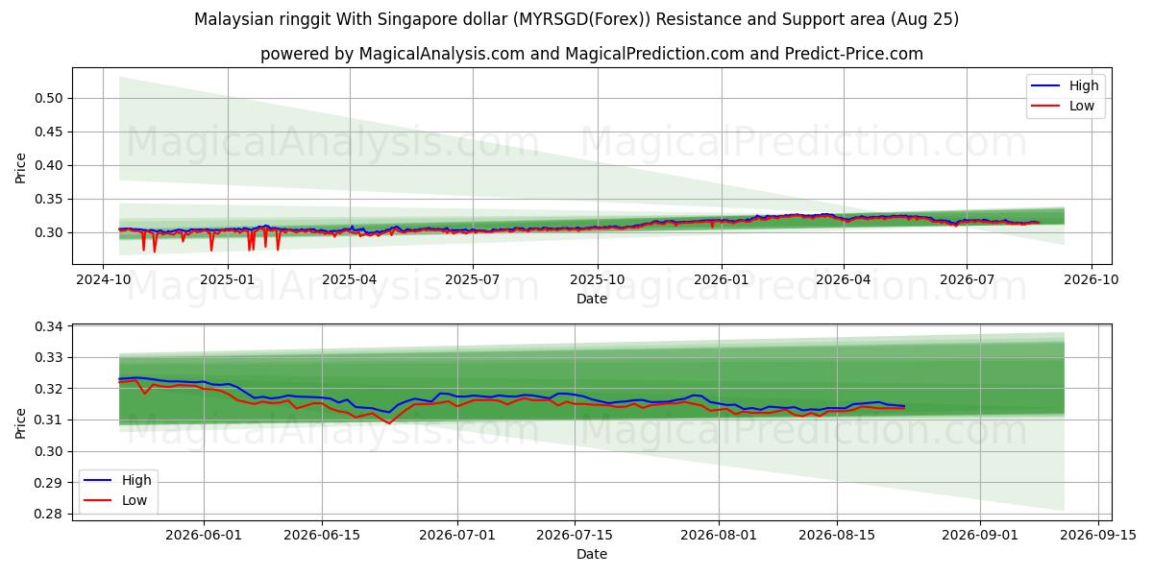Click the 0.28 price tick label
Viewport: 1153px width, 576px height.
(x=50, y=514)
